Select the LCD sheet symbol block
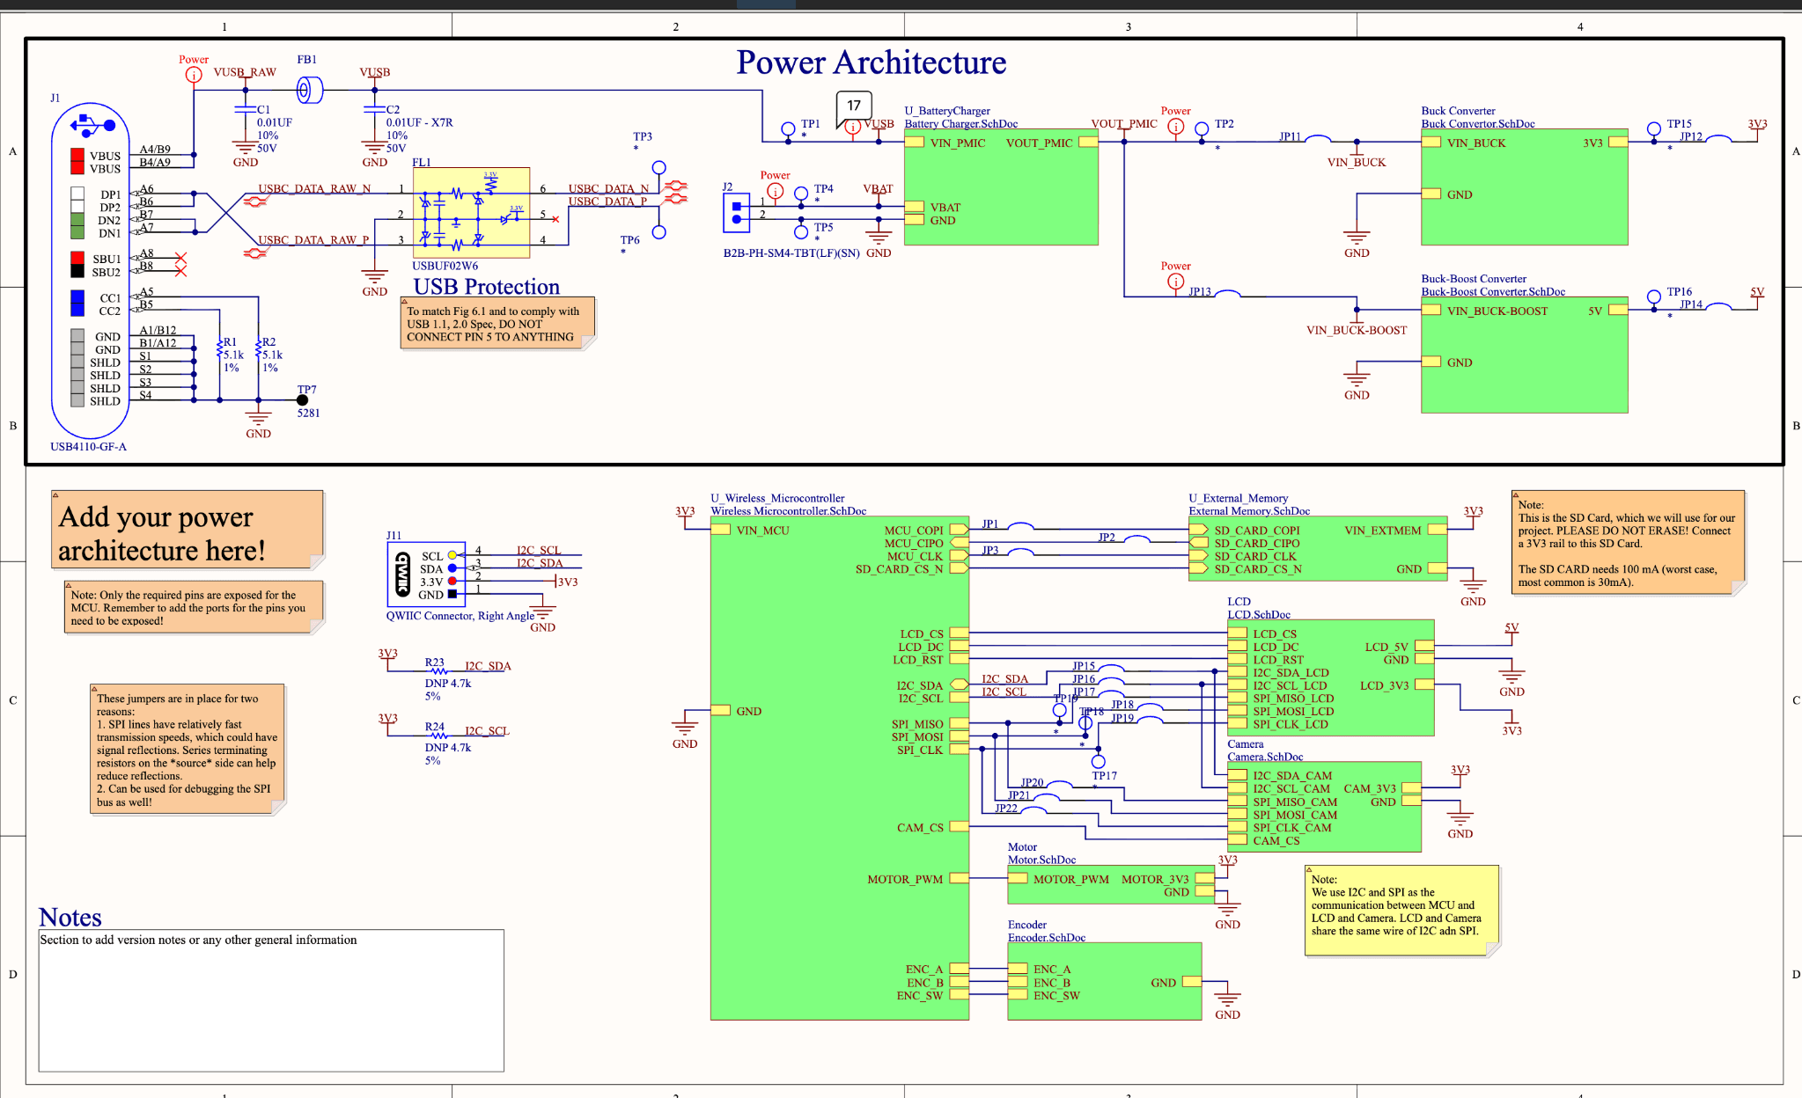This screenshot has height=1098, width=1802. (1331, 678)
